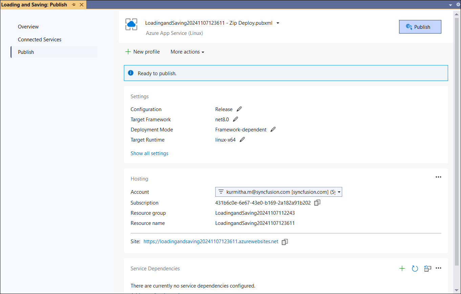Create a New profile
Screen dimensions: 461x294
pos(142,52)
